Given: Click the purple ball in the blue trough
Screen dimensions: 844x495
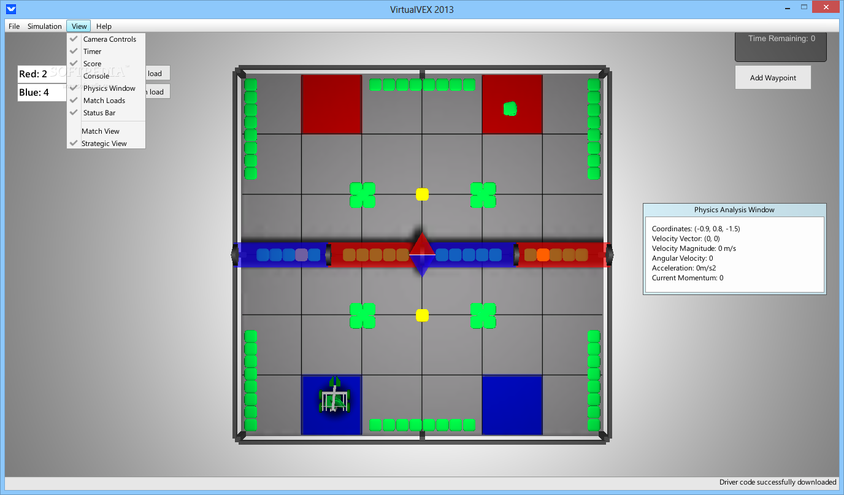Looking at the screenshot, I should 301,255.
